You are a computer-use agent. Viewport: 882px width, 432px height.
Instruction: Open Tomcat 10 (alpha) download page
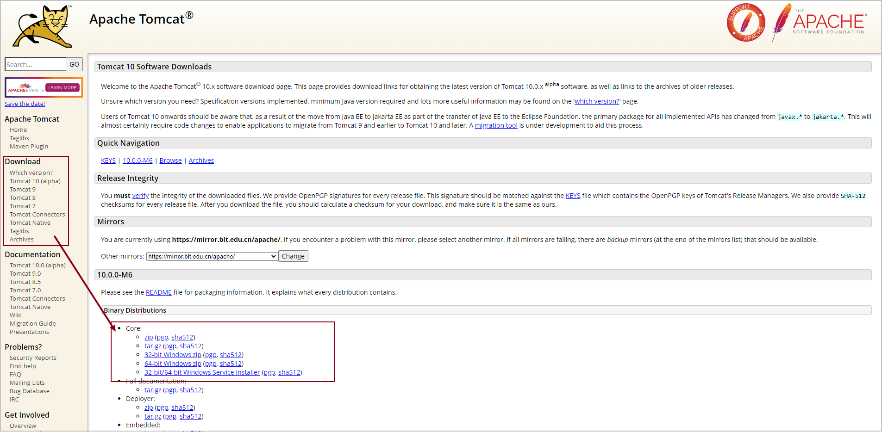(35, 181)
